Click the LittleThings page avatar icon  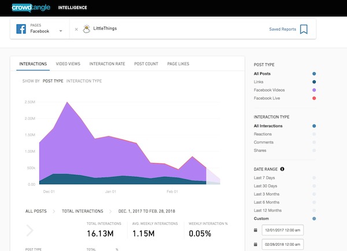click(x=86, y=28)
